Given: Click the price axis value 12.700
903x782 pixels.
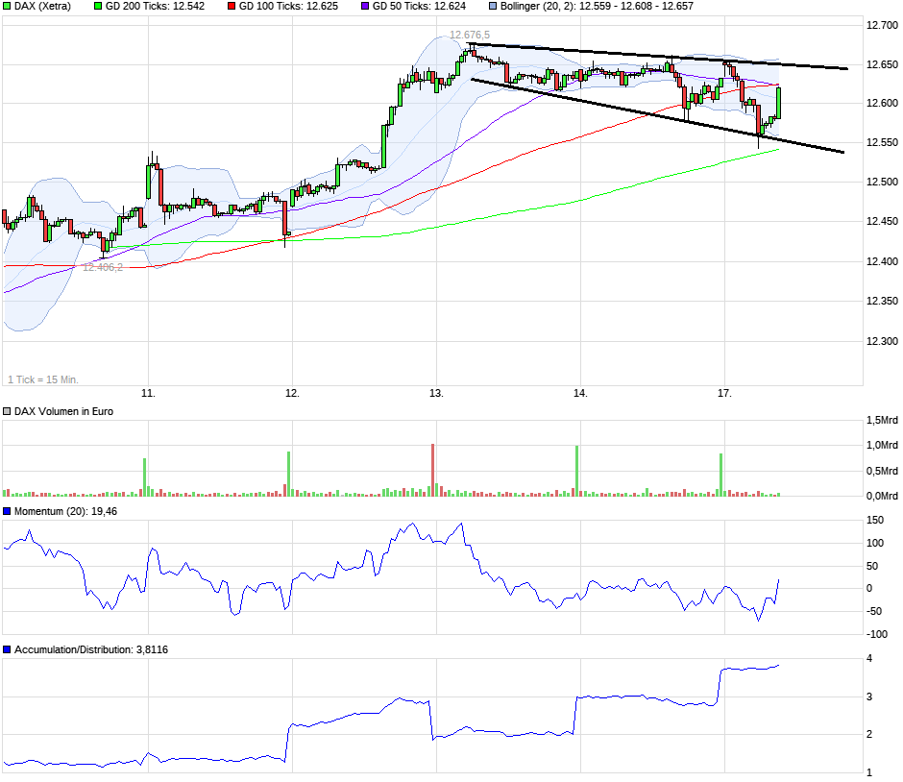Looking at the screenshot, I should pyautogui.click(x=882, y=25).
